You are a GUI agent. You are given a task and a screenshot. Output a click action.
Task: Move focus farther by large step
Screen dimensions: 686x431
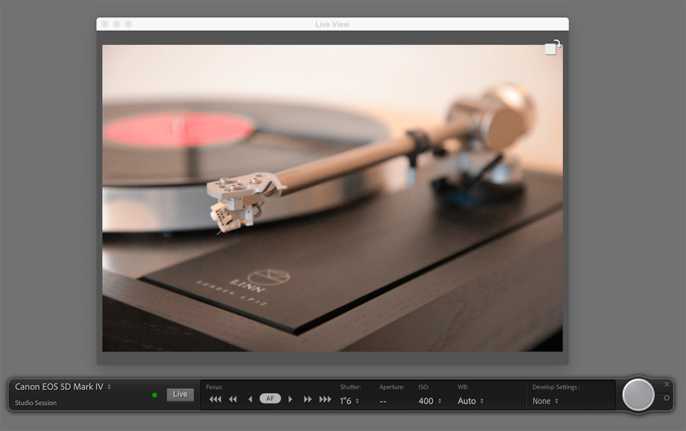[325, 399]
